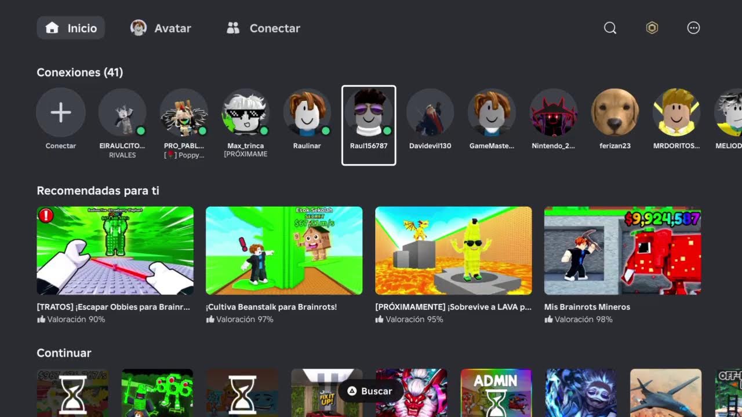Click the Valoración 90% rating text
Image resolution: width=742 pixels, height=417 pixels.
point(76,319)
